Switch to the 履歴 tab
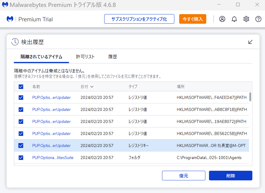The height and width of the screenshot is (193, 265). (113, 57)
